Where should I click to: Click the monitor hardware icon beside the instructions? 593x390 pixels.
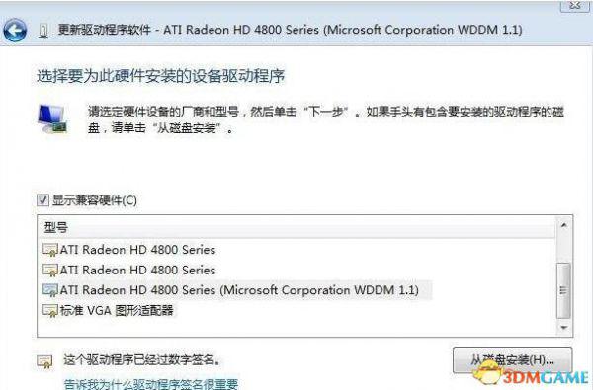point(53,119)
